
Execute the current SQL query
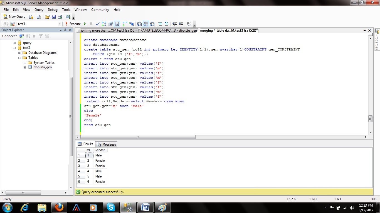(x=73, y=24)
